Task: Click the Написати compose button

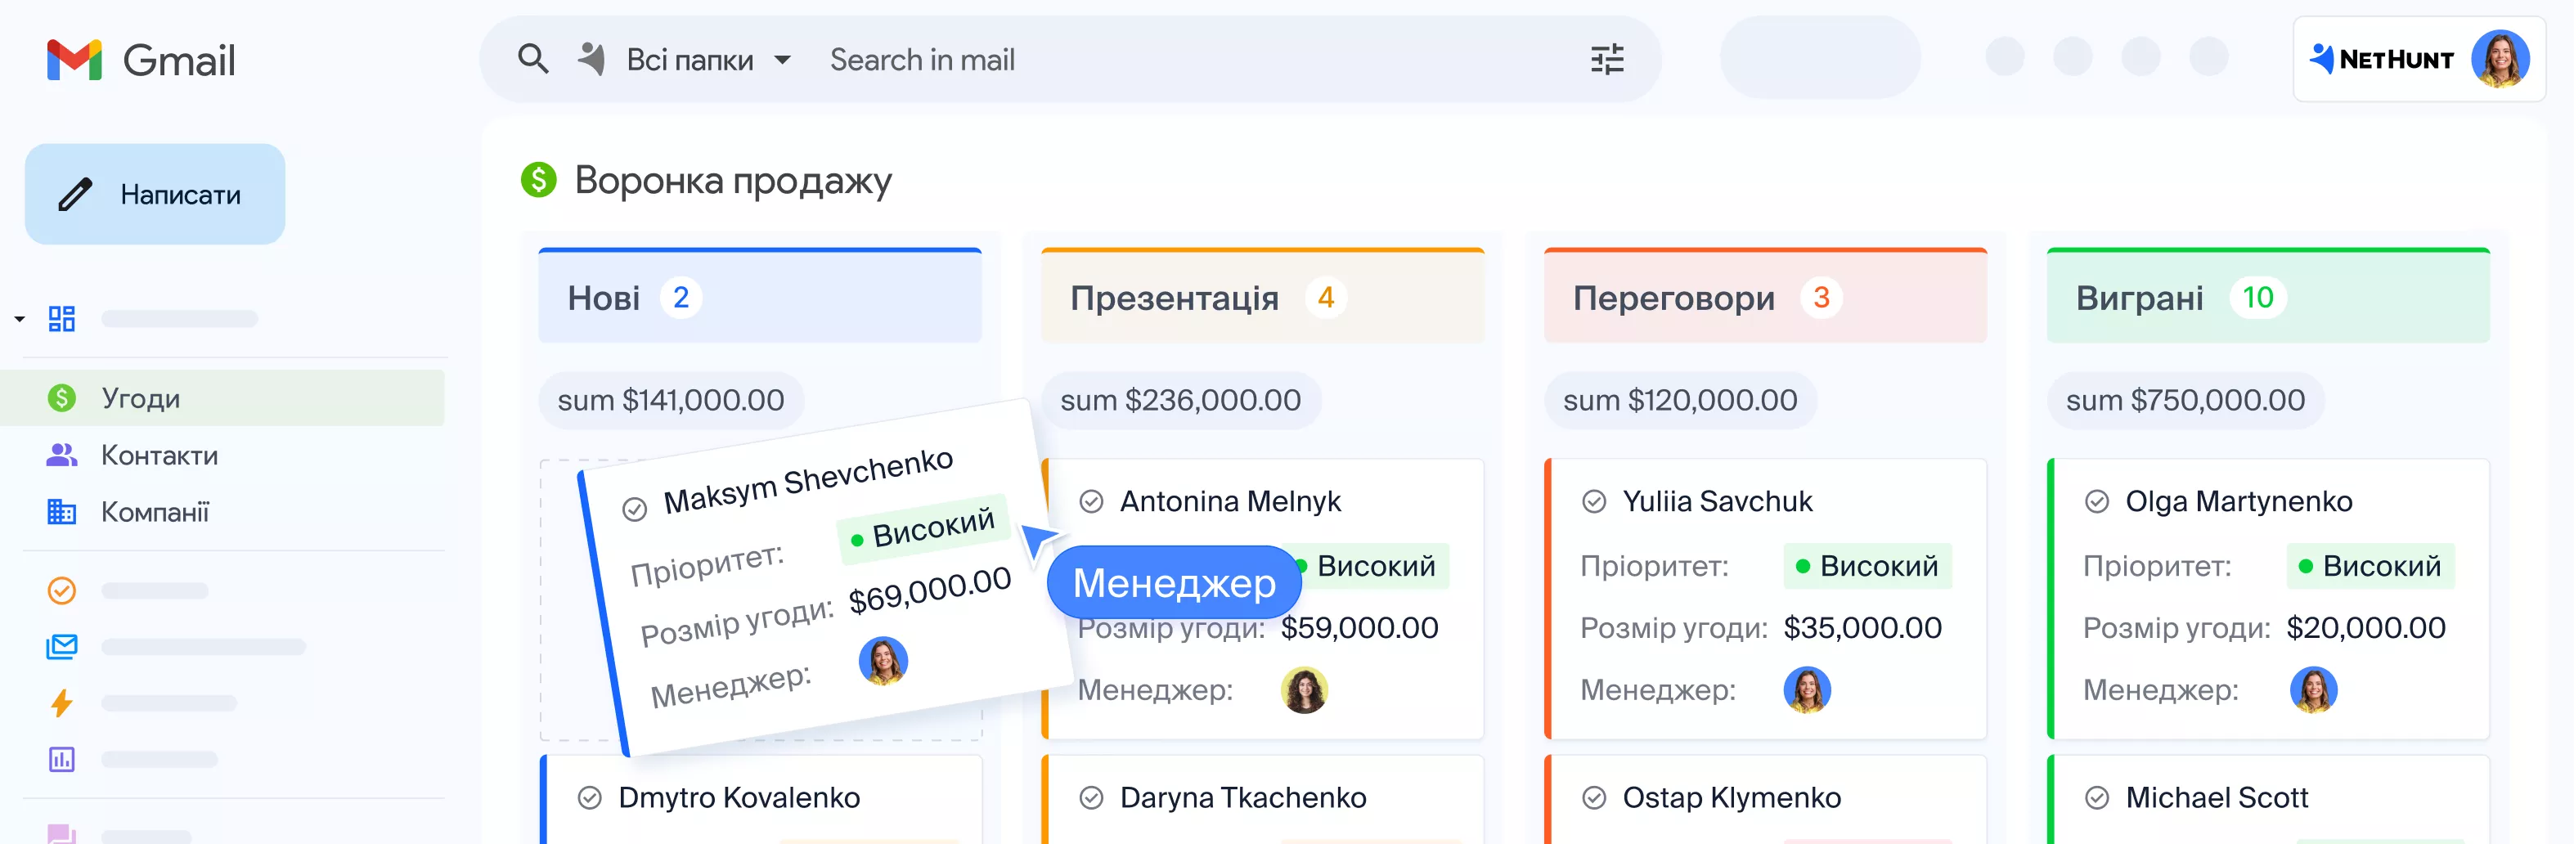Action: pos(155,194)
